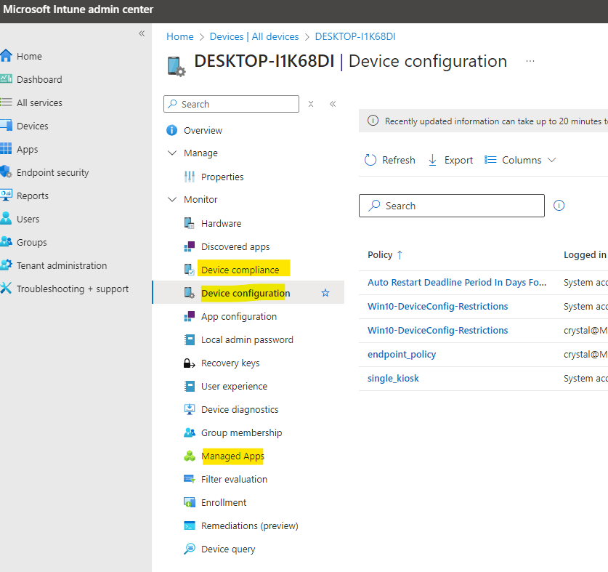Collapse the main left sidebar
Viewport: 608px width, 572px height.
pos(142,33)
